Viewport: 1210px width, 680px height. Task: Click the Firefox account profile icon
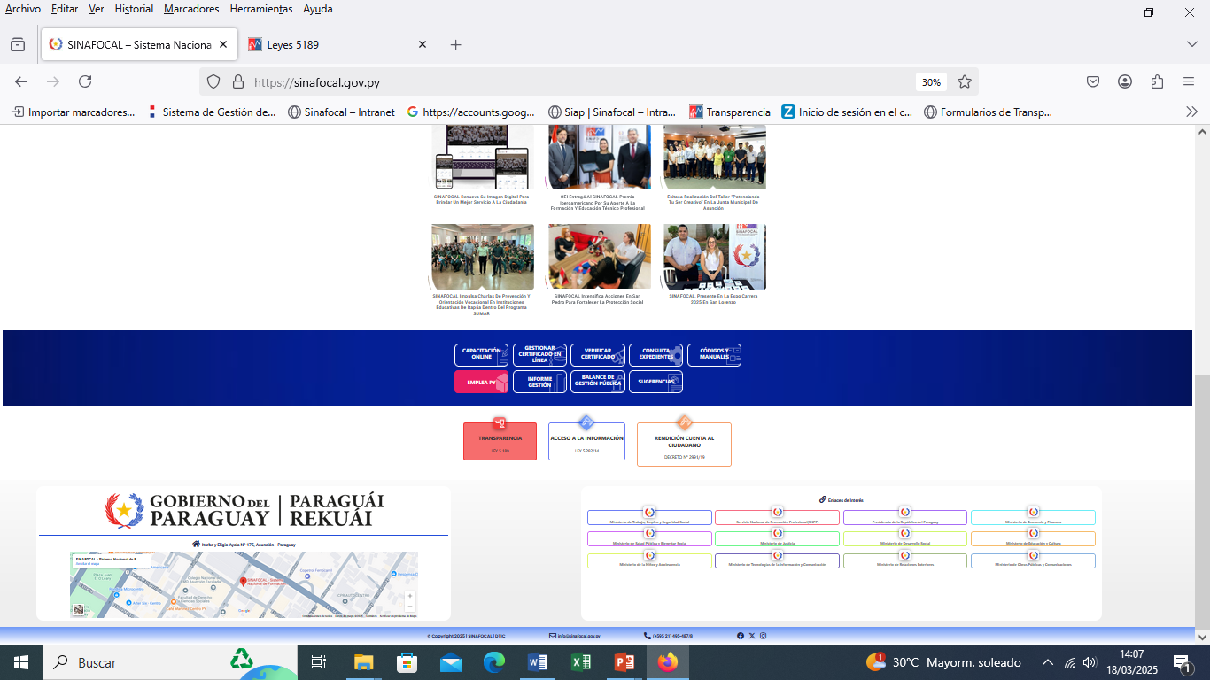1125,81
